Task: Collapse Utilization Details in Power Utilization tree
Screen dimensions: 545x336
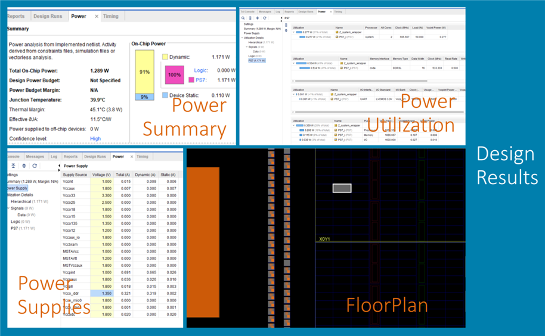Action: [x=242, y=38]
